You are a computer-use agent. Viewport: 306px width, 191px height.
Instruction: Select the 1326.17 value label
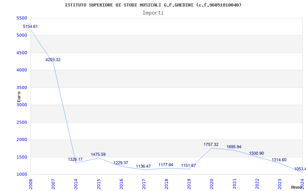coord(75,159)
